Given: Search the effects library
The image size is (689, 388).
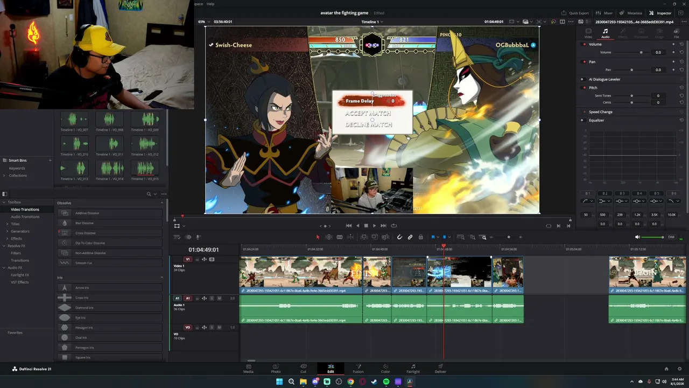Looking at the screenshot, I should point(149,194).
